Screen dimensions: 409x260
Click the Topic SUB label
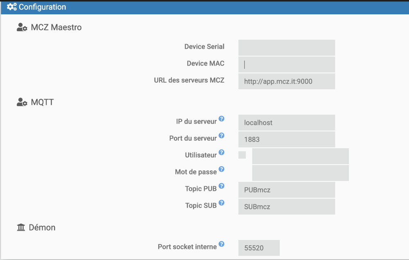click(201, 206)
